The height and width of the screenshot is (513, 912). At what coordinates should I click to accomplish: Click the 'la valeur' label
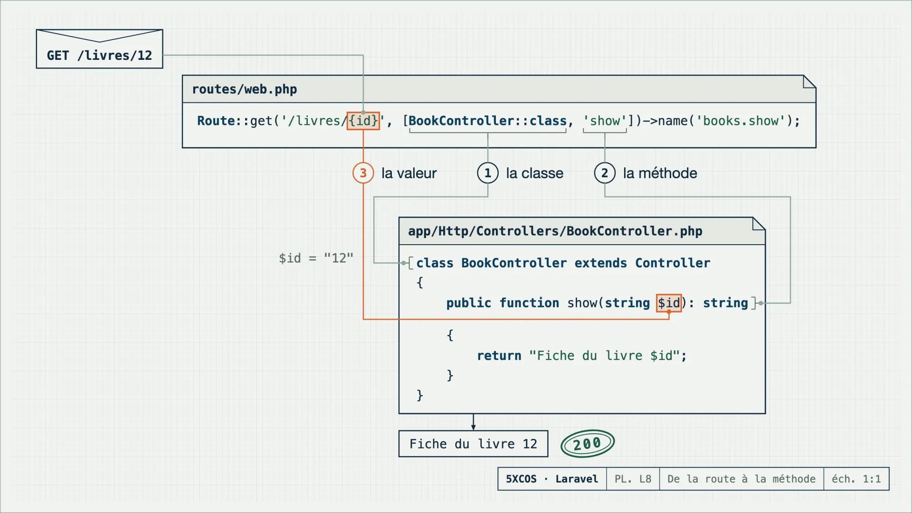point(409,173)
